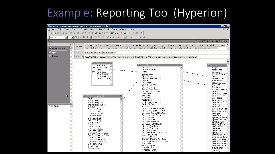Open the Format menu
Viewport: 275px width, 154px height.
click(84, 29)
